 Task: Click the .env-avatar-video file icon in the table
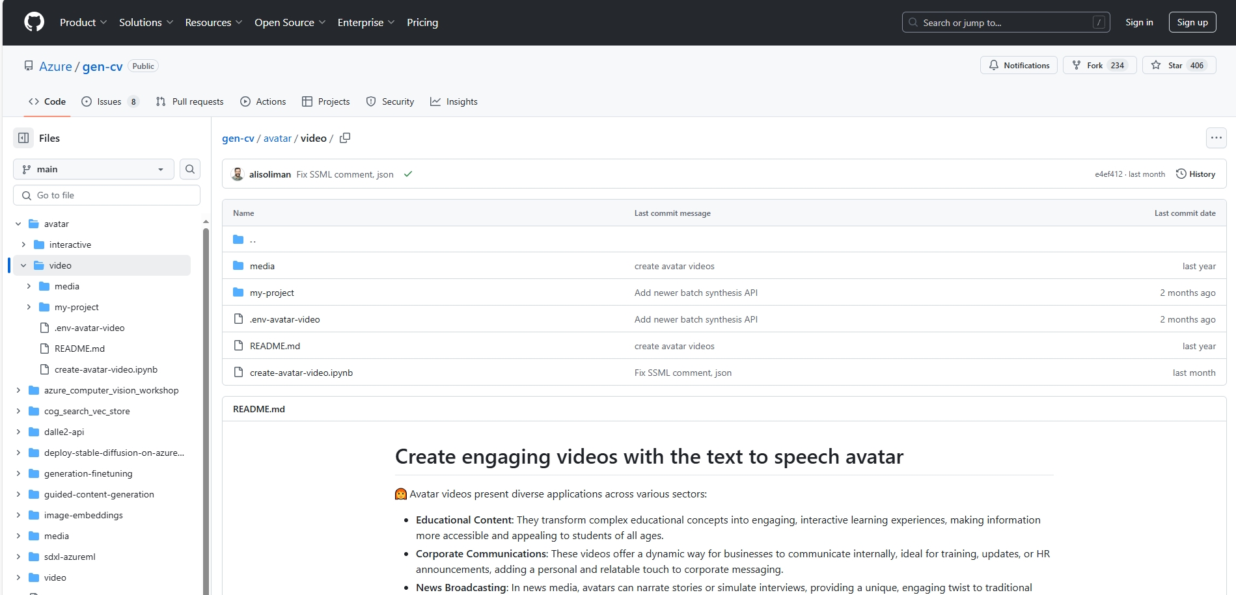[238, 319]
